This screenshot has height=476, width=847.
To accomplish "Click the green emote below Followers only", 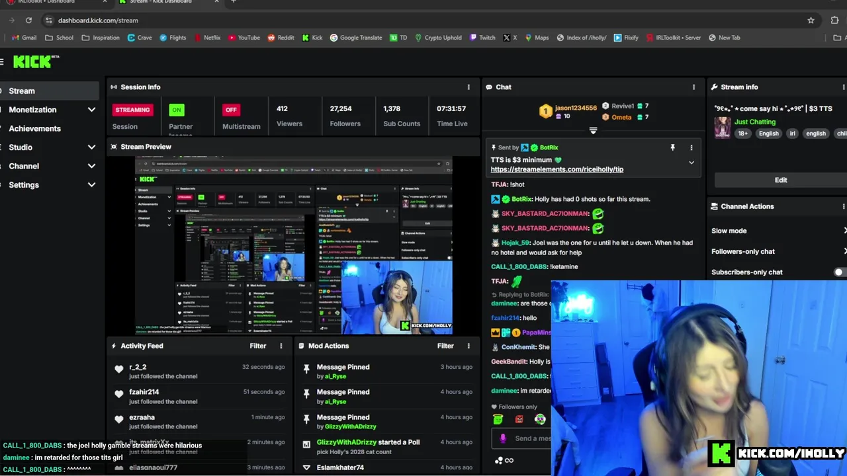I will [498, 419].
